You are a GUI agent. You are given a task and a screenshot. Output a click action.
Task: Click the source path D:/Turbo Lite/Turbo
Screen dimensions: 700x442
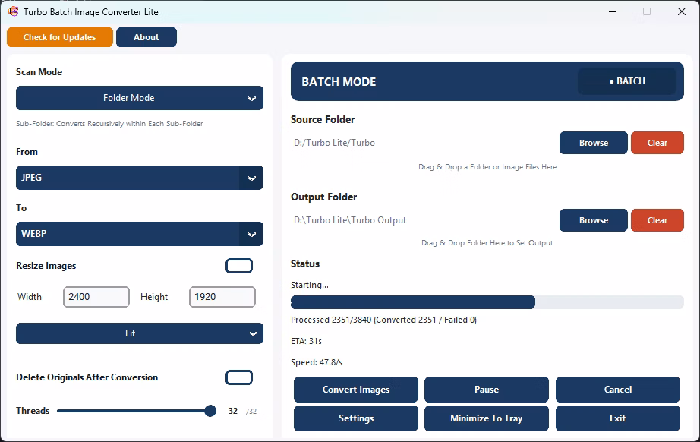point(334,143)
